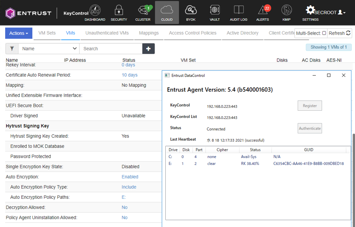This screenshot has width=355, height=227.
Task: Switch to the Mappings tab
Action: point(149,33)
